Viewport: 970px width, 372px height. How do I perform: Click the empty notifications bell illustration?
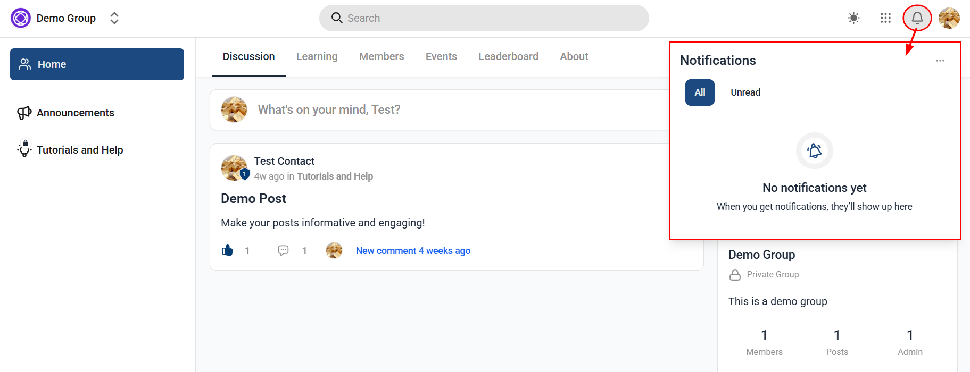tap(815, 151)
